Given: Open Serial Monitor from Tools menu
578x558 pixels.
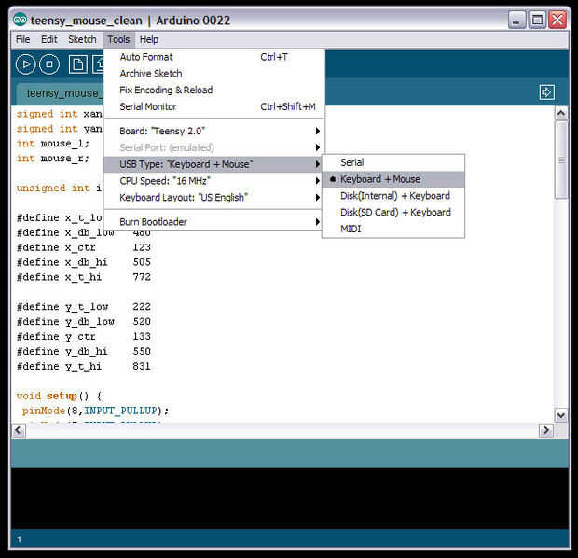Looking at the screenshot, I should 213,106.
